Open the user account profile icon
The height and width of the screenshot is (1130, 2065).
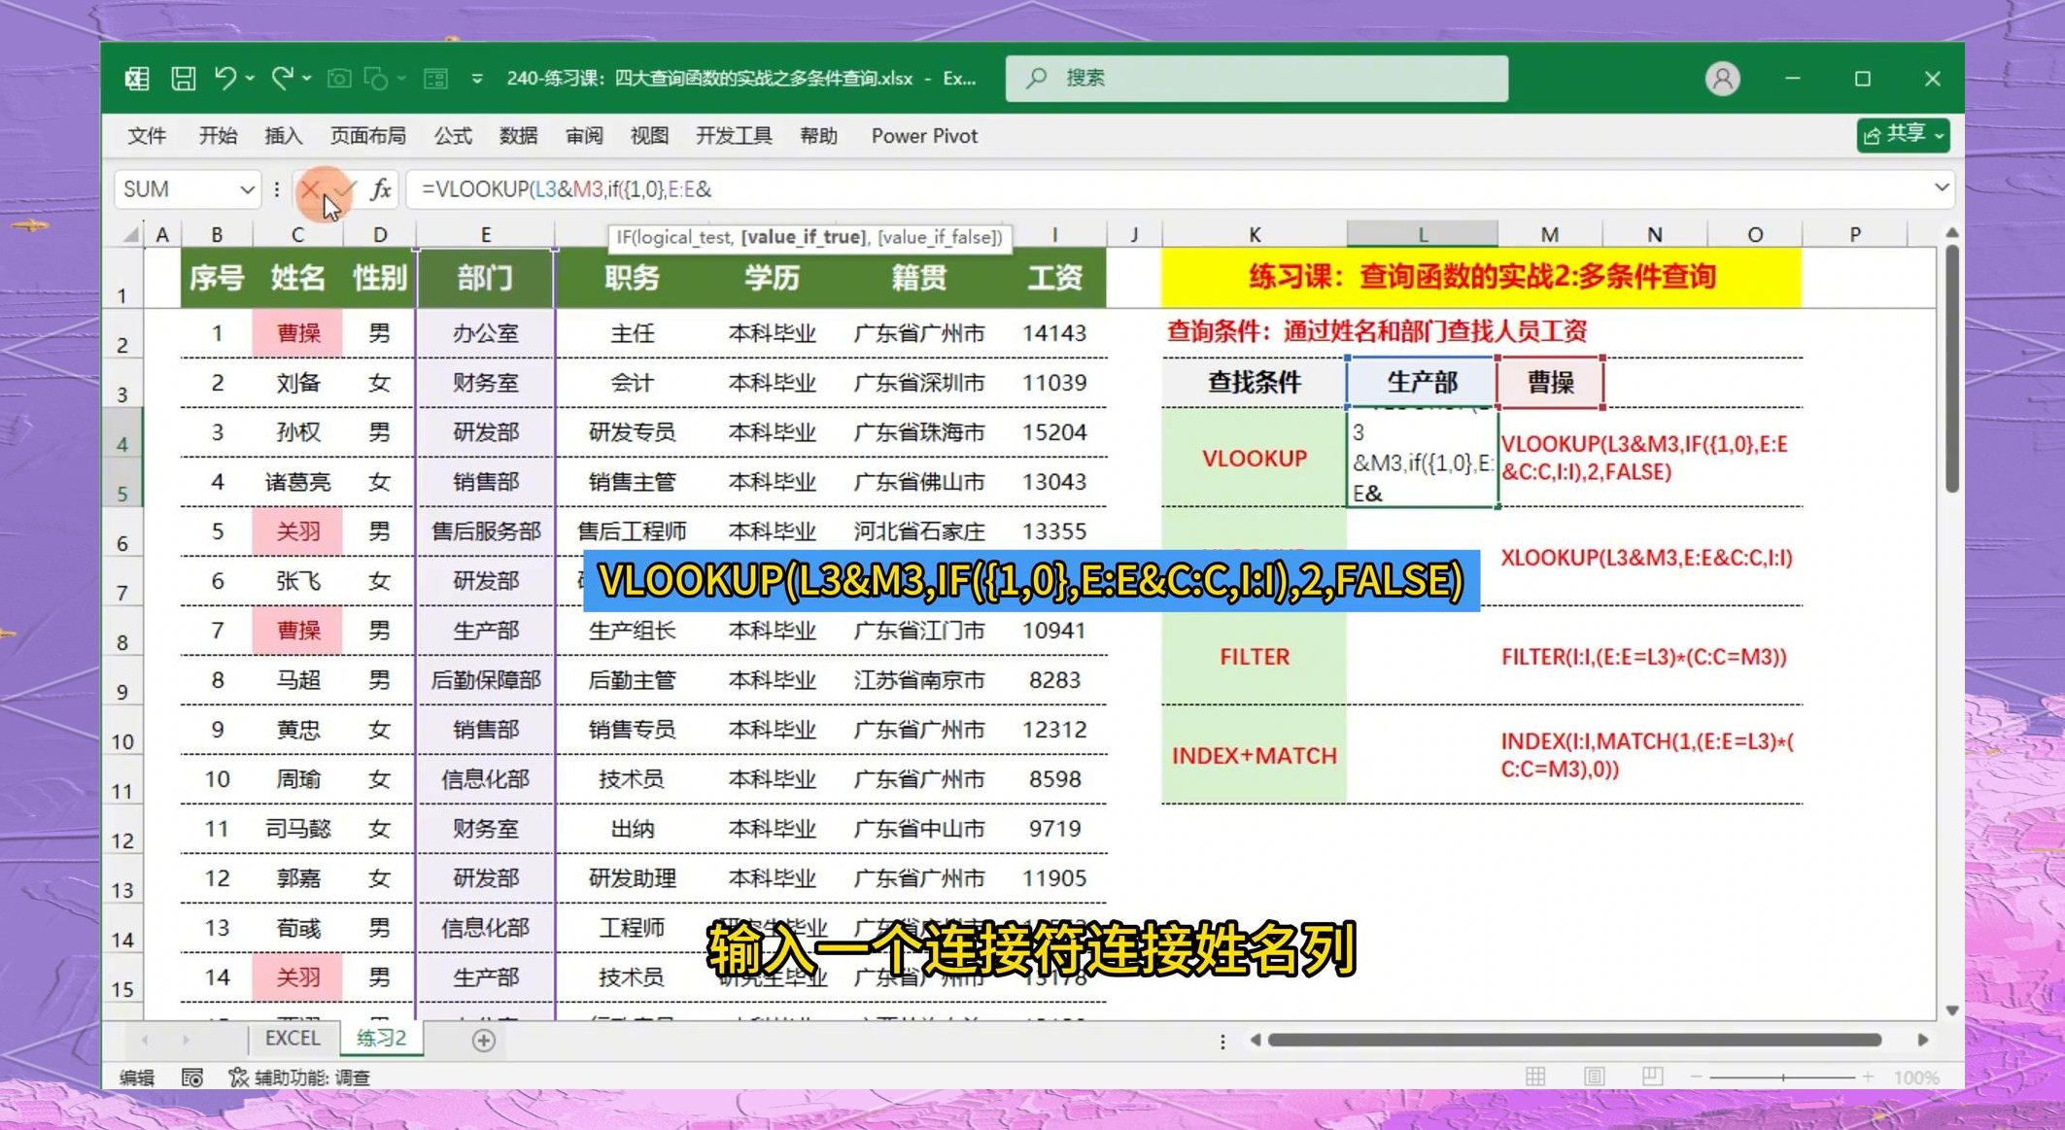coord(1722,79)
